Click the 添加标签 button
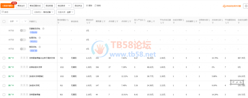Viewport: 248px width, 98px height. point(49,6)
